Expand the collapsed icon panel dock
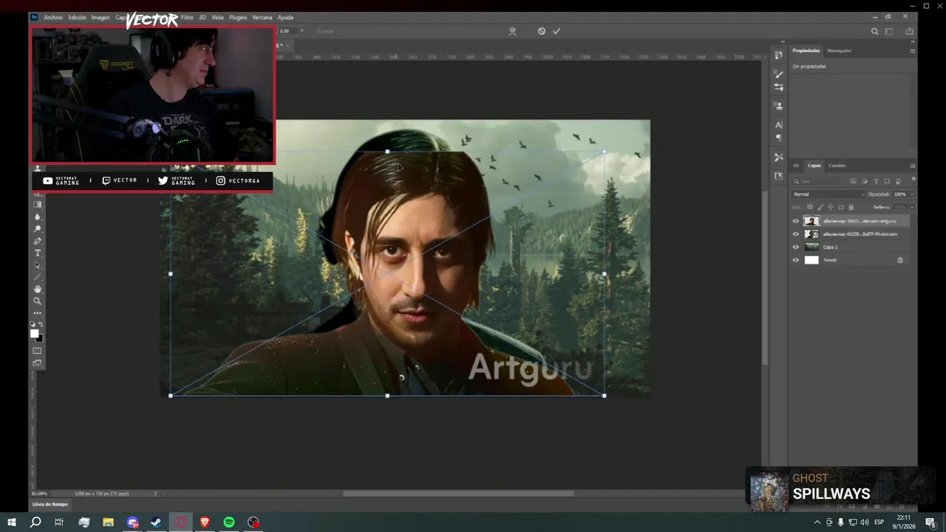The image size is (946, 532). [782, 42]
